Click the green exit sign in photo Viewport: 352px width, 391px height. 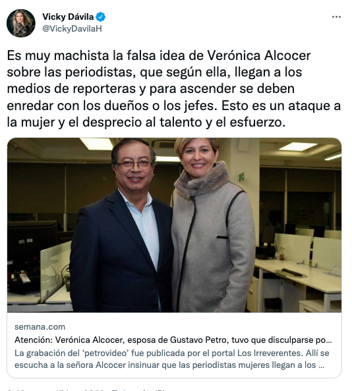241,177
